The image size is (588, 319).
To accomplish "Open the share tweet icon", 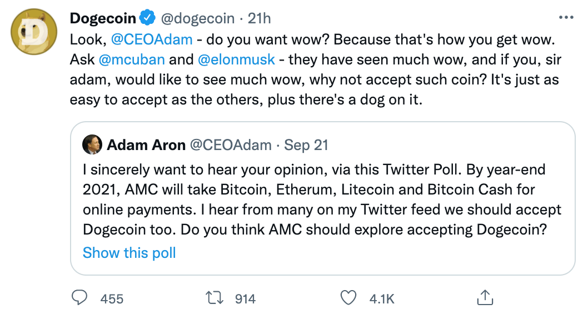I will pyautogui.click(x=485, y=298).
